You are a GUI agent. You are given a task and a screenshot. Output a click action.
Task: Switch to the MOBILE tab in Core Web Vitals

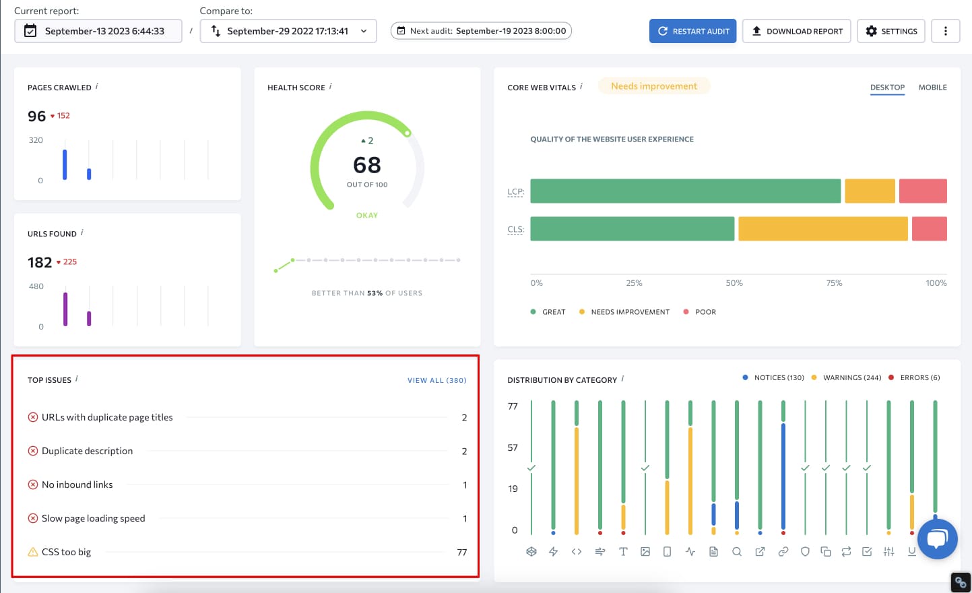click(932, 87)
